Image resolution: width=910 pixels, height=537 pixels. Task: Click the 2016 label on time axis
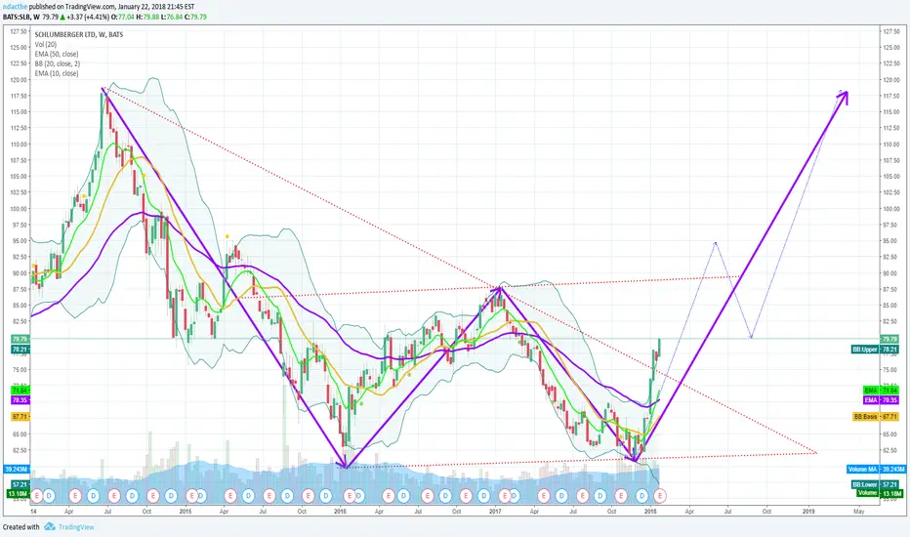click(x=340, y=512)
